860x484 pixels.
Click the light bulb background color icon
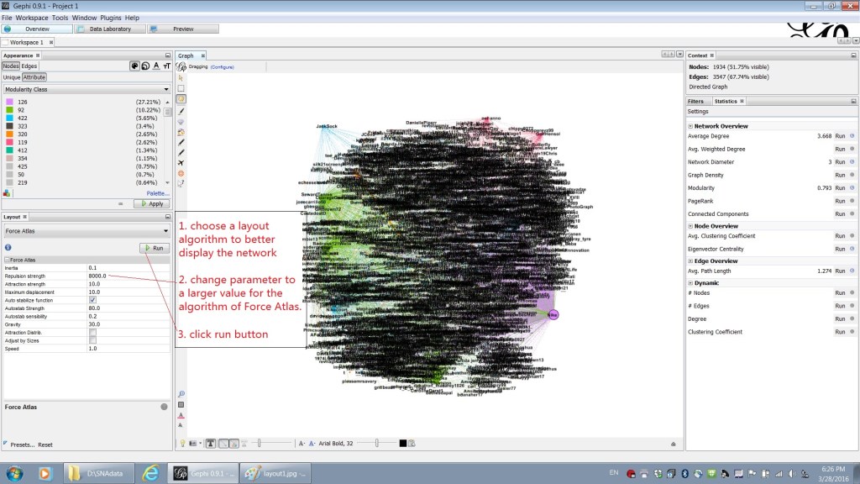click(181, 443)
